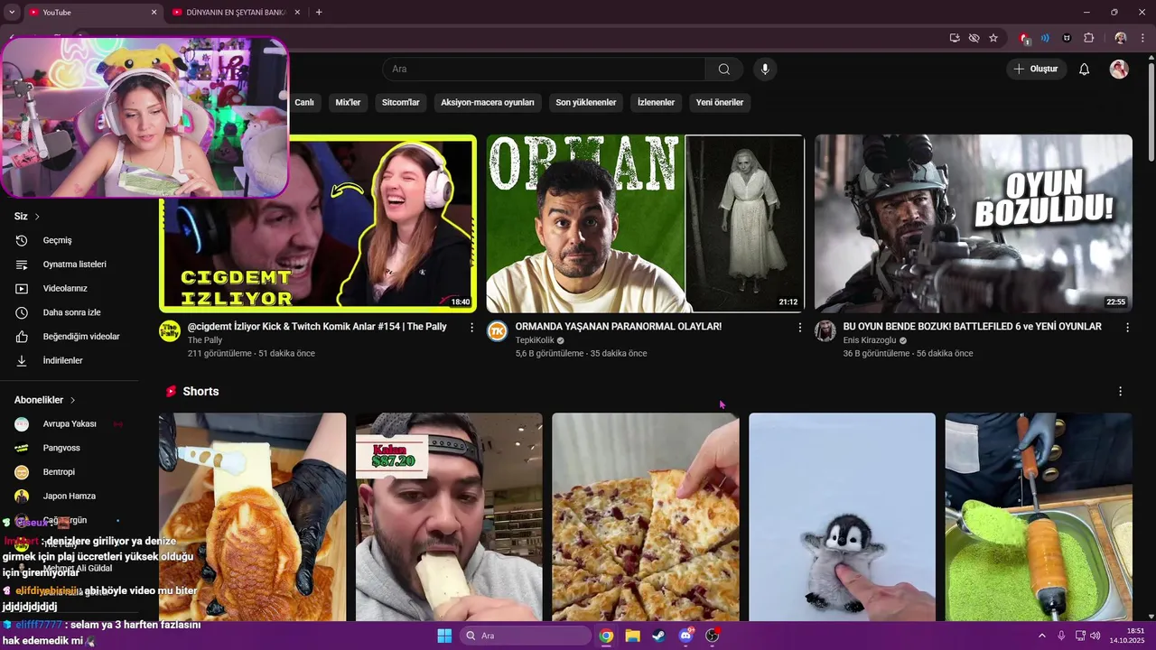Select the Yeni öneriler chip
The height and width of the screenshot is (650, 1156).
click(720, 103)
